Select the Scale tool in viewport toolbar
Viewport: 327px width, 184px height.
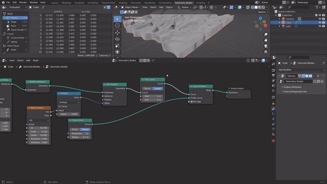click(118, 45)
